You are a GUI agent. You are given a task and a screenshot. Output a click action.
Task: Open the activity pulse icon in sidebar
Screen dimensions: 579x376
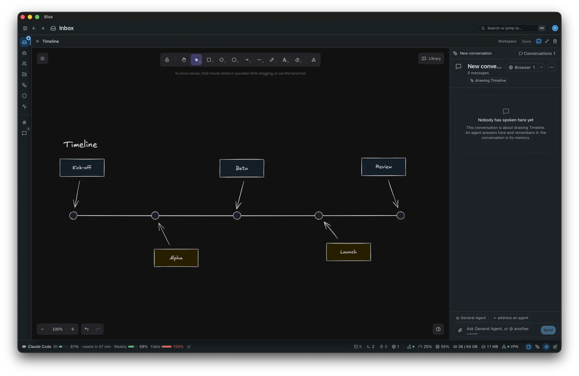(24, 106)
